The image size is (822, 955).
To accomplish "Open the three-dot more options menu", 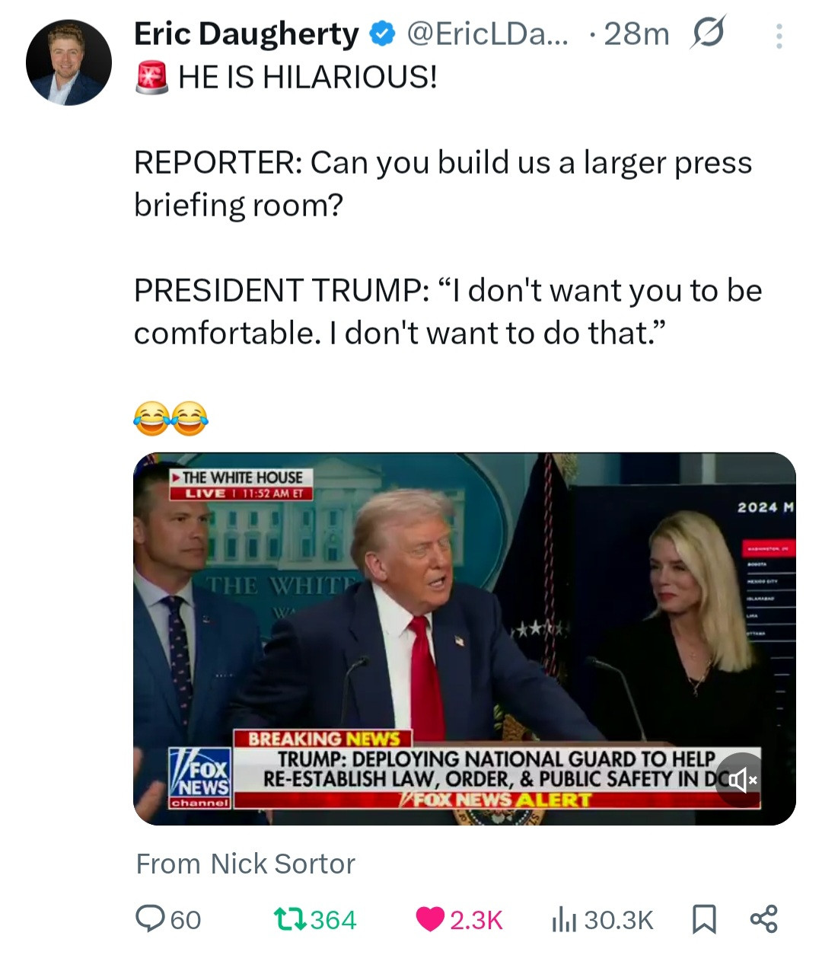I will click(779, 36).
